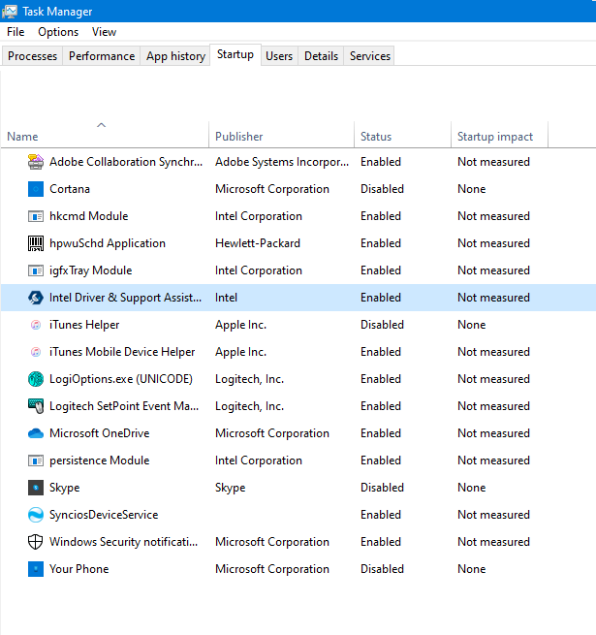Select the hpwuSchd Application entry
Viewport: 596px width, 635px height.
tap(108, 243)
